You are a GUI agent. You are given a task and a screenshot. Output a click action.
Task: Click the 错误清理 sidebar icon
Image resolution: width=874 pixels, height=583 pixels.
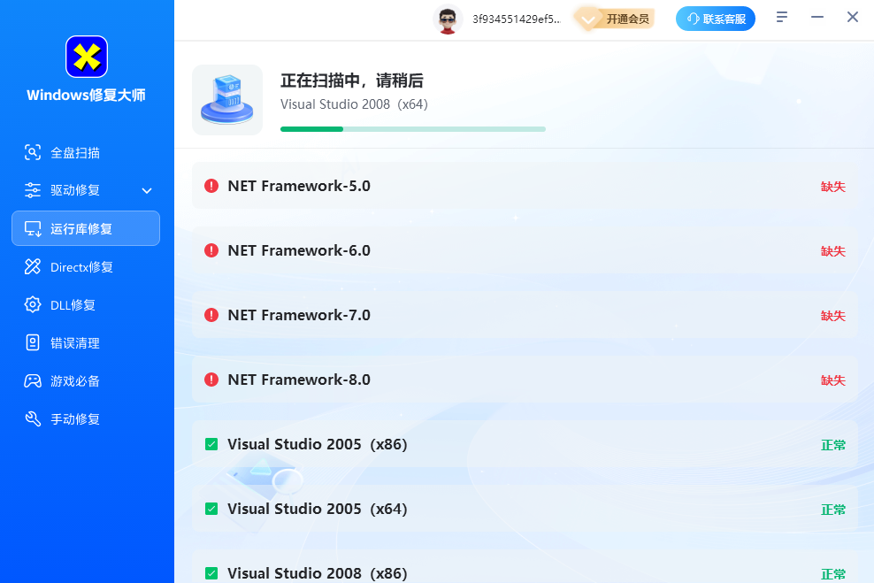click(x=33, y=342)
